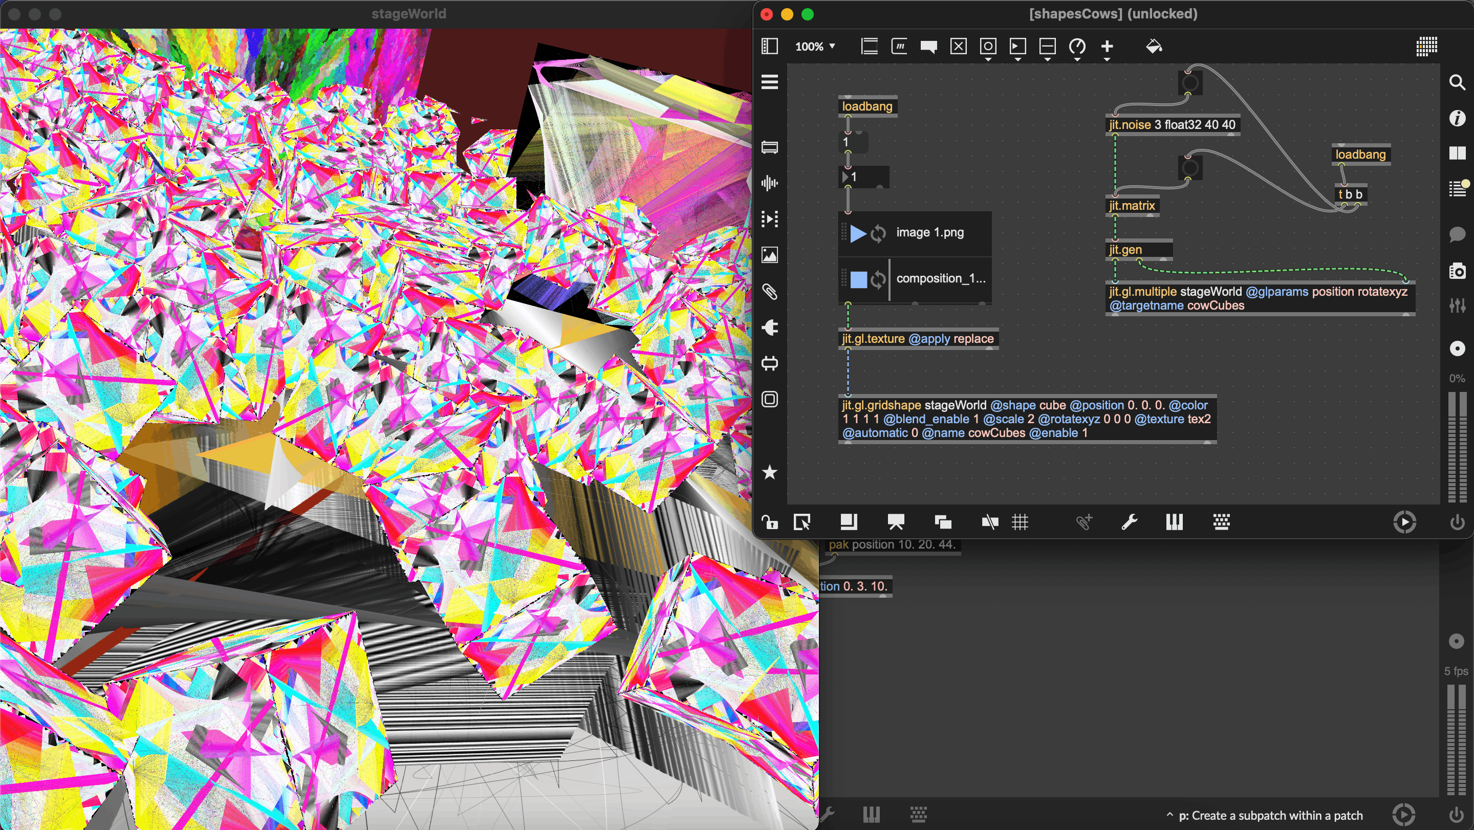Screen dimensions: 1474x830
Task: Show the Images browser in left toolbar
Action: coord(770,255)
